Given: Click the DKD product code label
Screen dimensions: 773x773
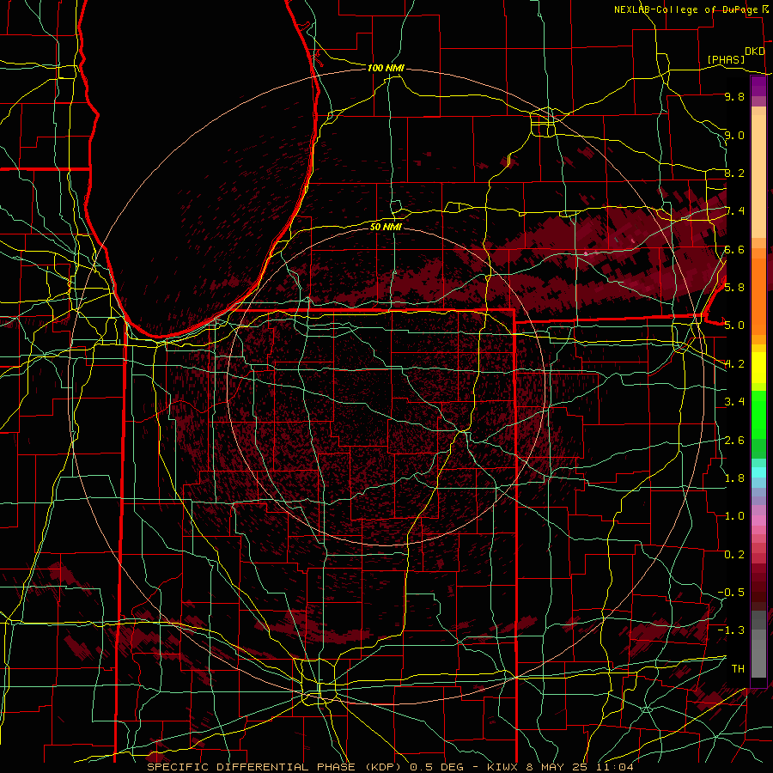Looking at the screenshot, I should tap(754, 52).
